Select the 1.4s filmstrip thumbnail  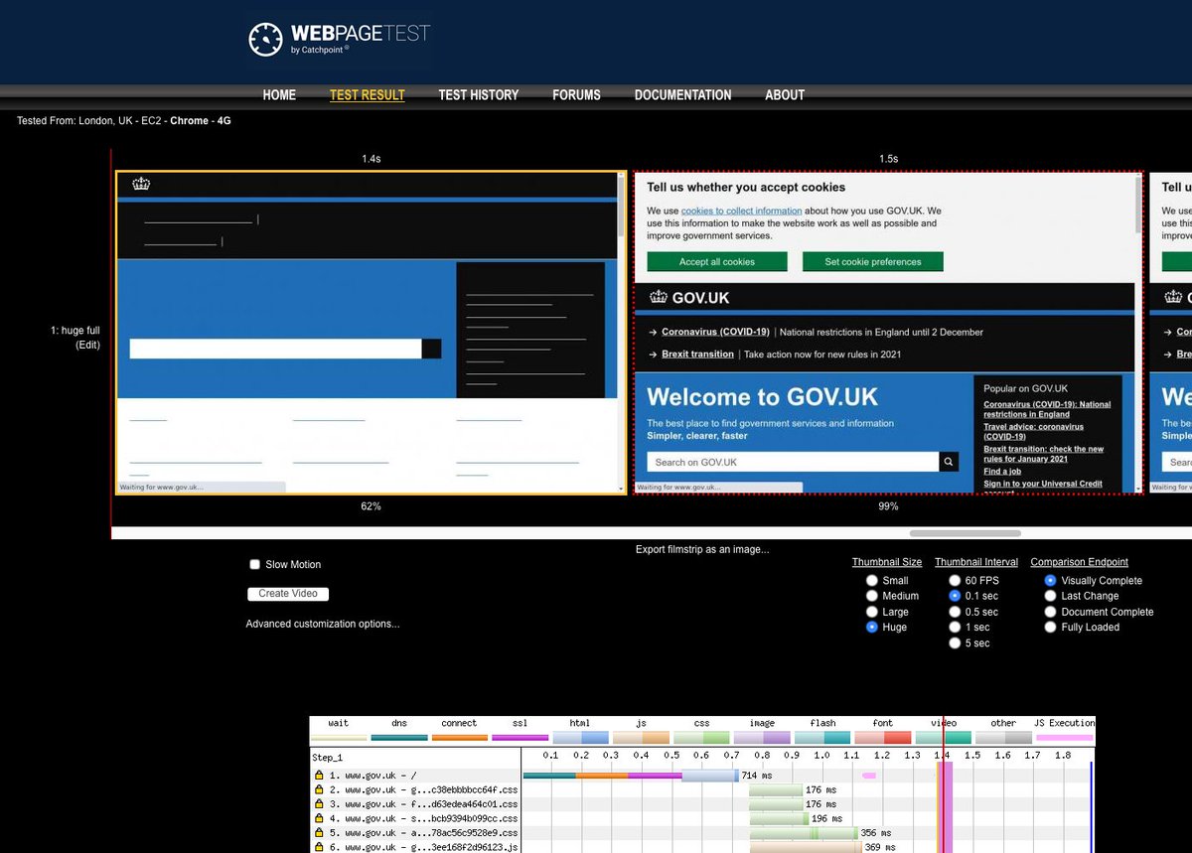372,333
